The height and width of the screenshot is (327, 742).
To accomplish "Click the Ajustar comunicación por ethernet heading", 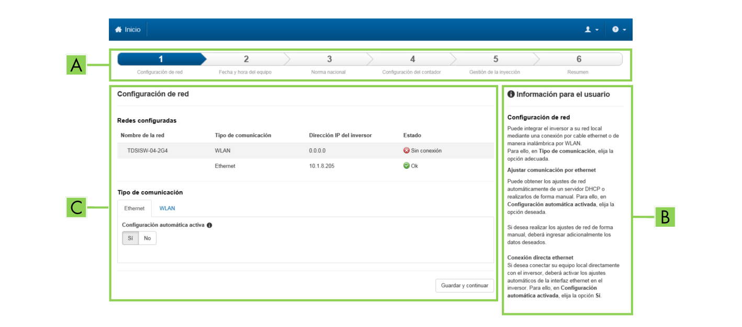I will coord(552,170).
